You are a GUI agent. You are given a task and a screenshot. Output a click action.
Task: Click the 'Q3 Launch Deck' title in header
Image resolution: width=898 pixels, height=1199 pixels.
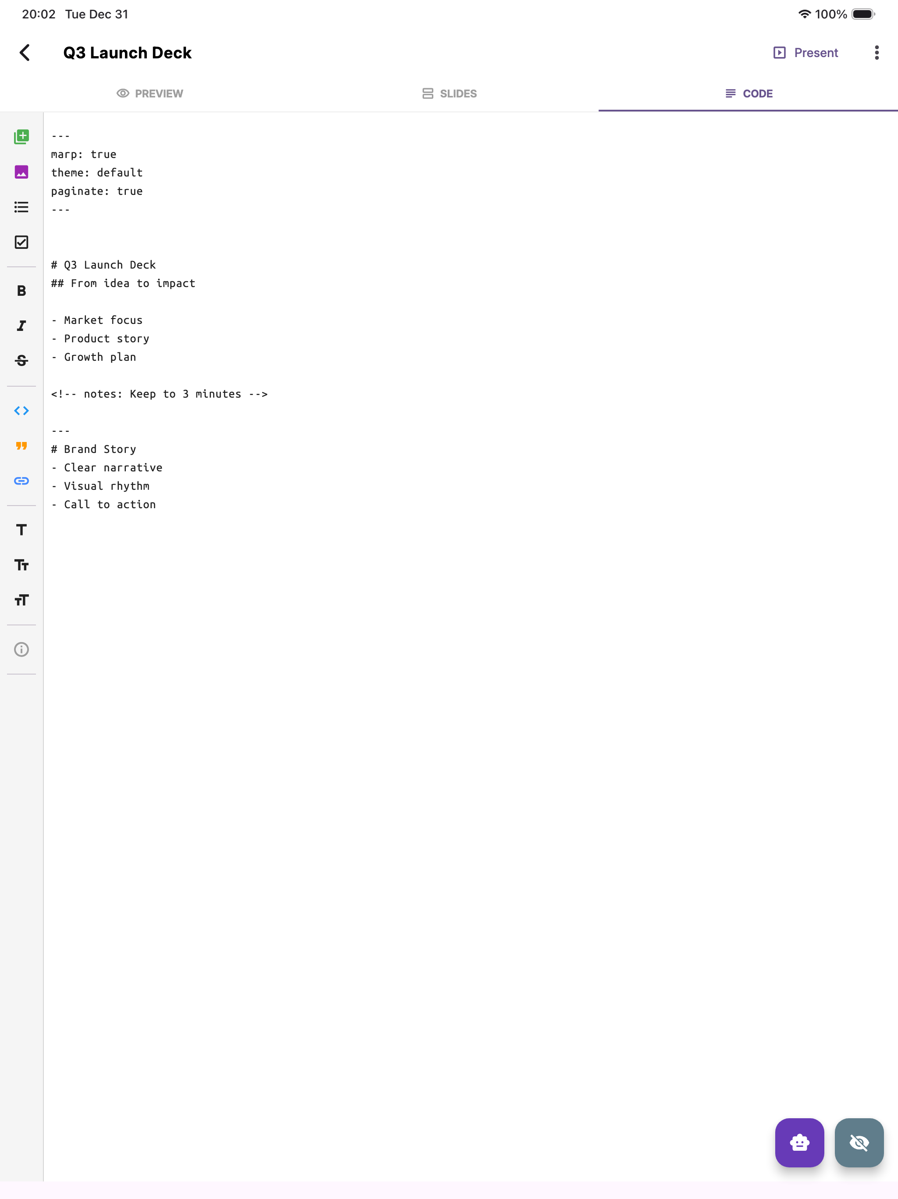tap(127, 53)
